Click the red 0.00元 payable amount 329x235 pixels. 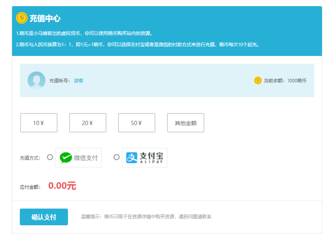(63, 185)
